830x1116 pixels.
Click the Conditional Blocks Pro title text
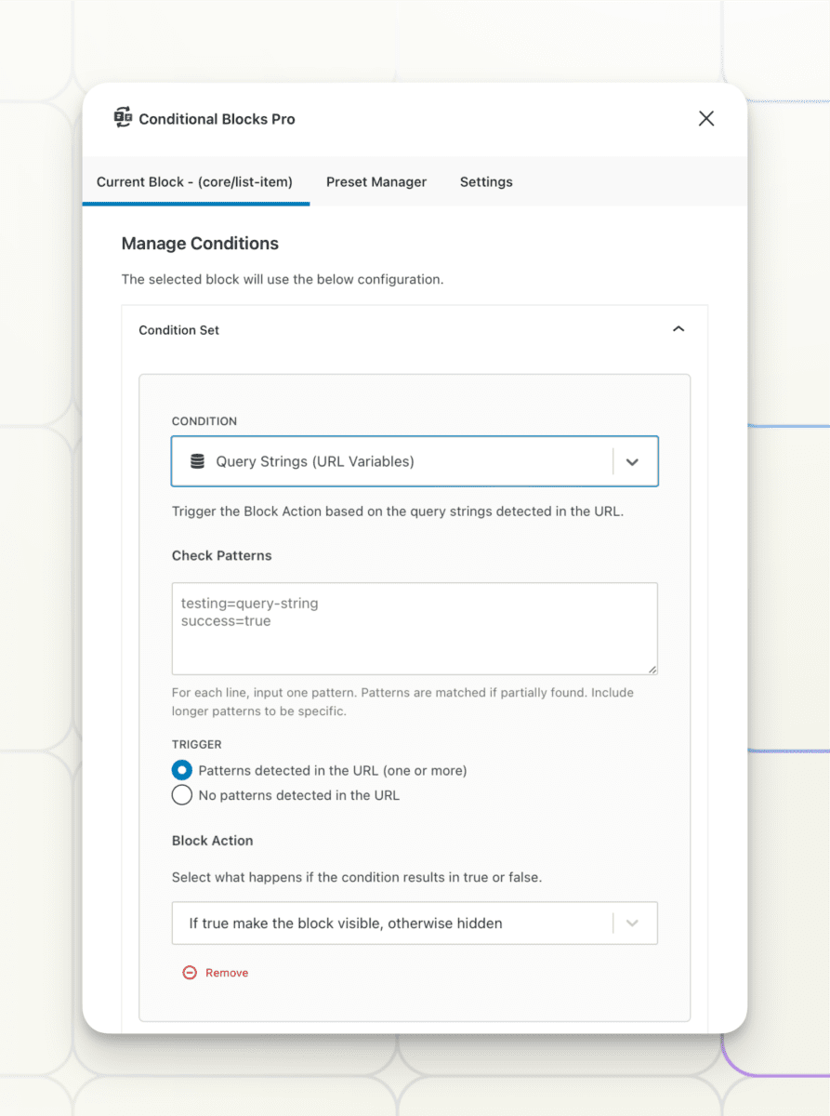pos(217,119)
